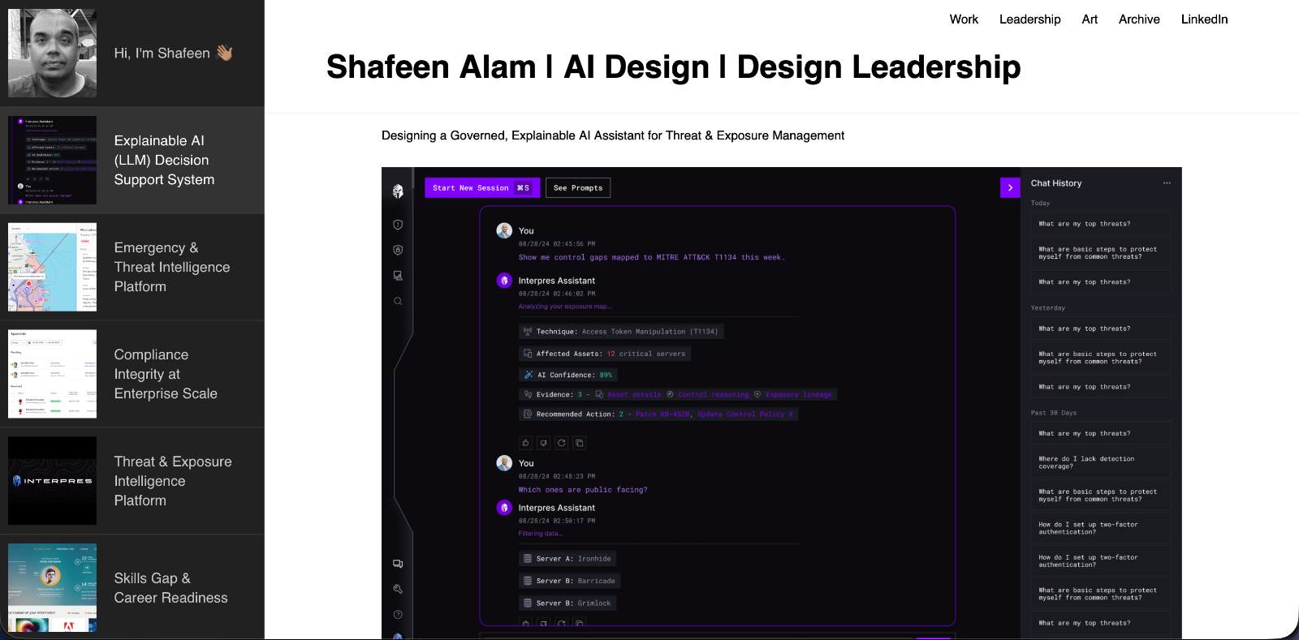Open the shield alert sidebar icon
Screen dimensions: 1299x640
coord(398,225)
